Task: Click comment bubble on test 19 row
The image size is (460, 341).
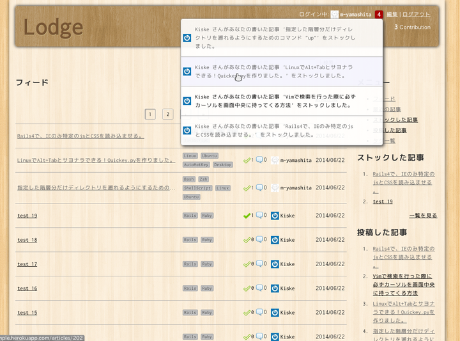Action: point(259,216)
